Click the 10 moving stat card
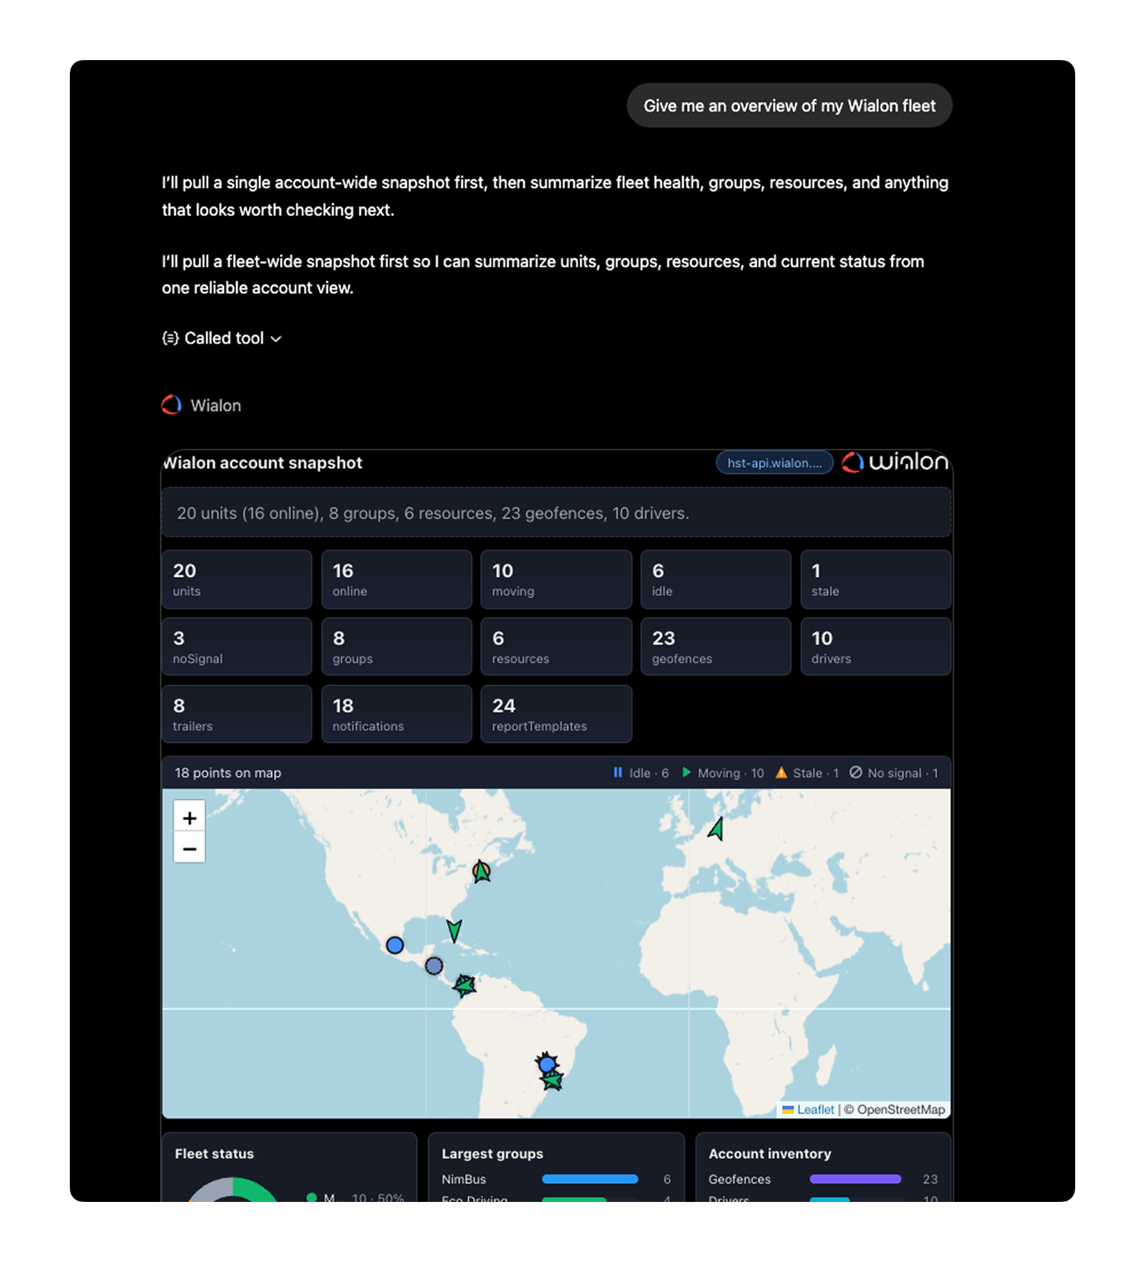This screenshot has width=1145, height=1262. point(556,579)
